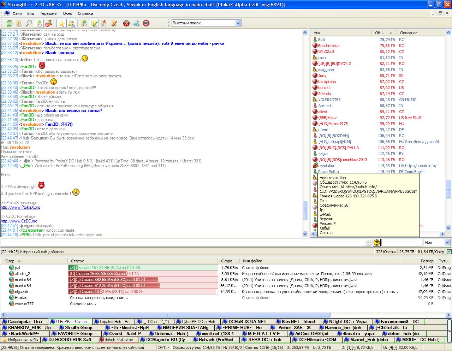
Task: Click the Слоты: 12/16 status bar entry
Action: [264, 348]
